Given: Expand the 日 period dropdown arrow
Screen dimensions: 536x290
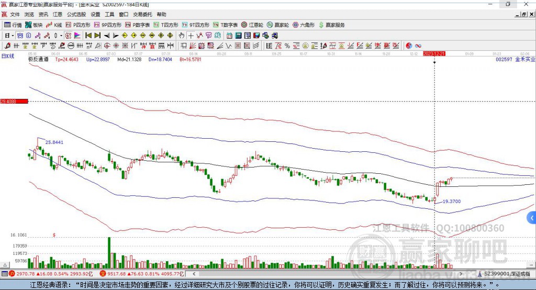Looking at the screenshot, I should tap(13, 36).
